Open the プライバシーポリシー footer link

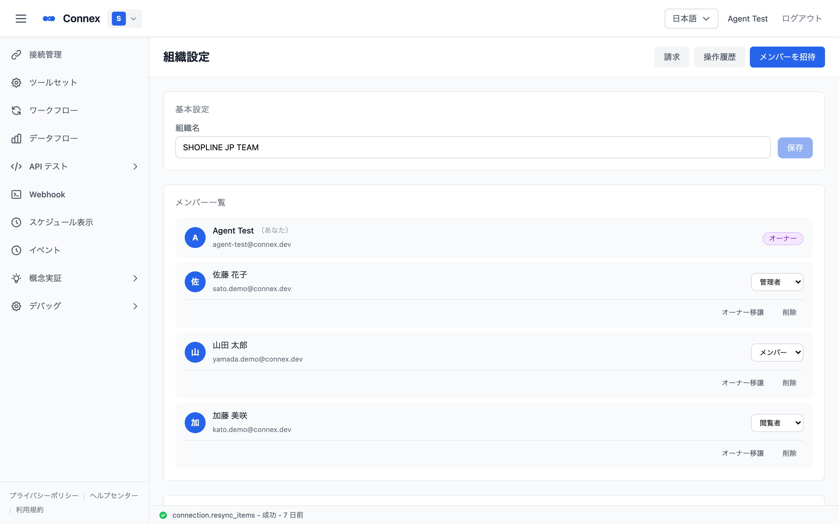click(x=44, y=495)
